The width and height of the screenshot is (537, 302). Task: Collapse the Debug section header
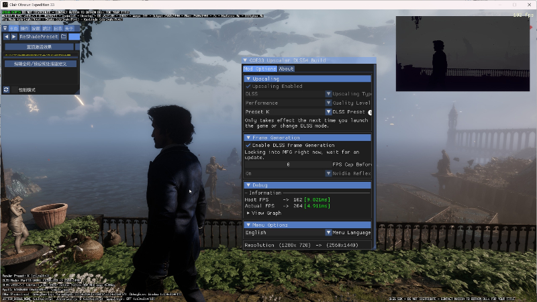point(307,185)
